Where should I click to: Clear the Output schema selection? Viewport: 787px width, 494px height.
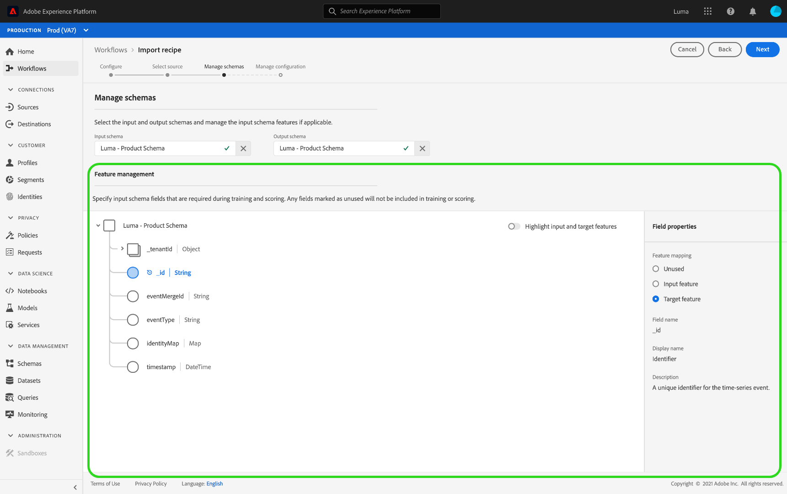coord(423,149)
